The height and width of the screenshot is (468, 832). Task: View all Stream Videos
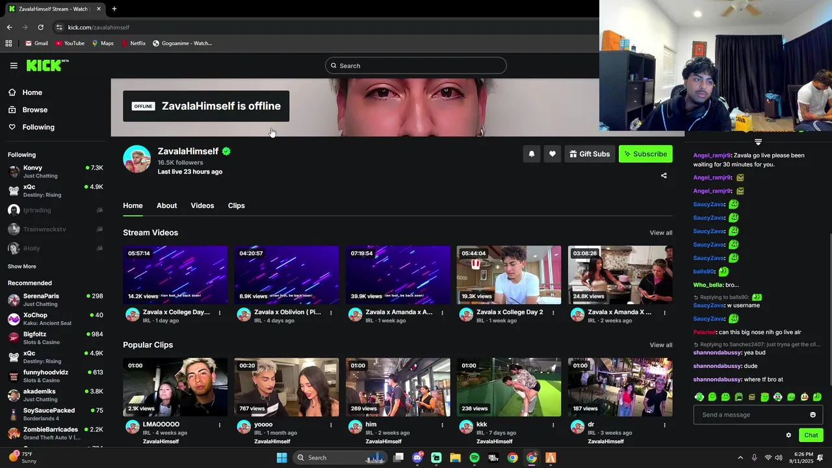(661, 233)
